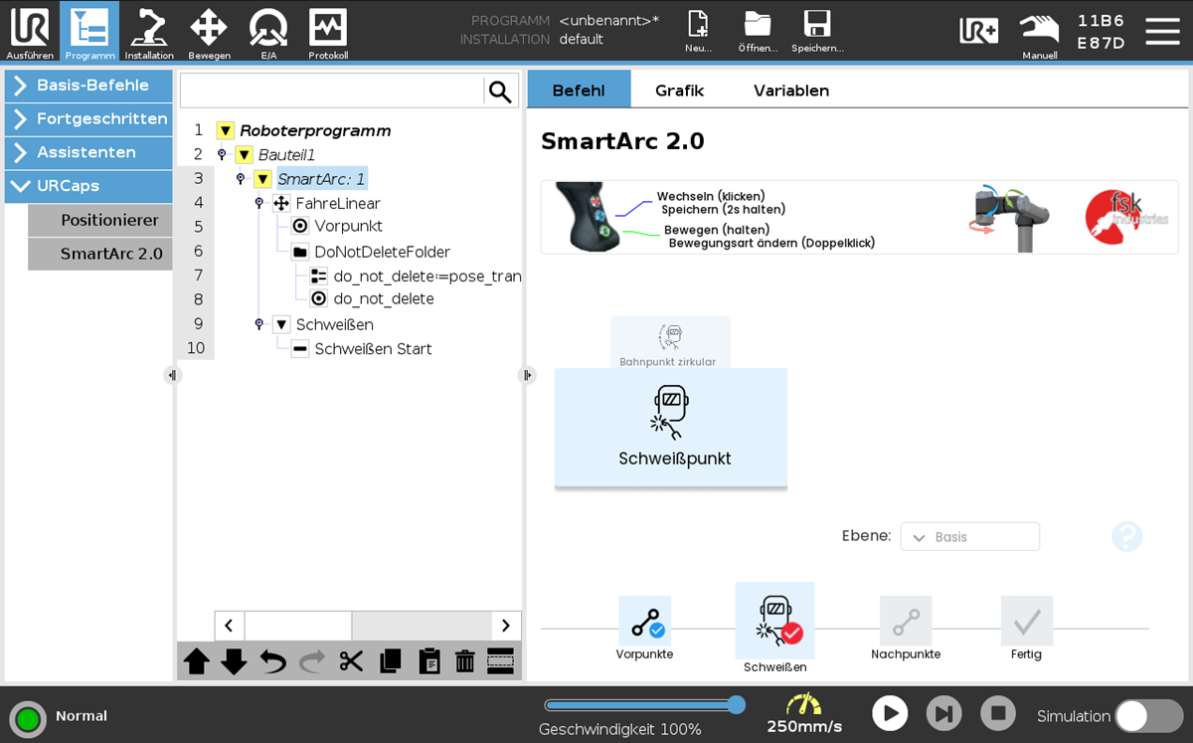Save the program with Speichern
The image size is (1193, 743).
[817, 31]
